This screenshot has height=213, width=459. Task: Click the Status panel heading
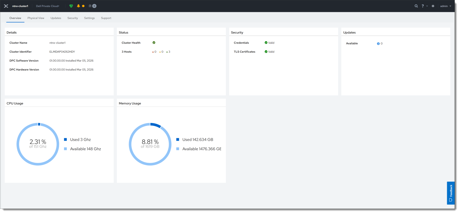coord(123,33)
